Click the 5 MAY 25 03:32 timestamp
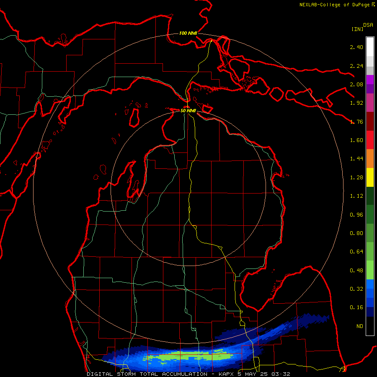Viewport: 377px width, 377px height. 264,374
